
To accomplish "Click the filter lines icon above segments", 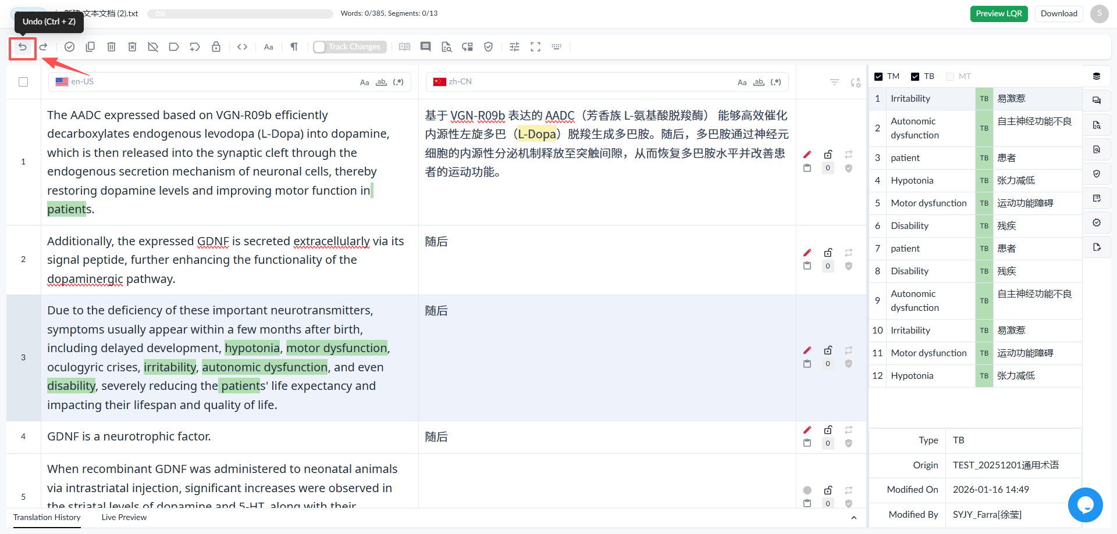I will pyautogui.click(x=834, y=83).
